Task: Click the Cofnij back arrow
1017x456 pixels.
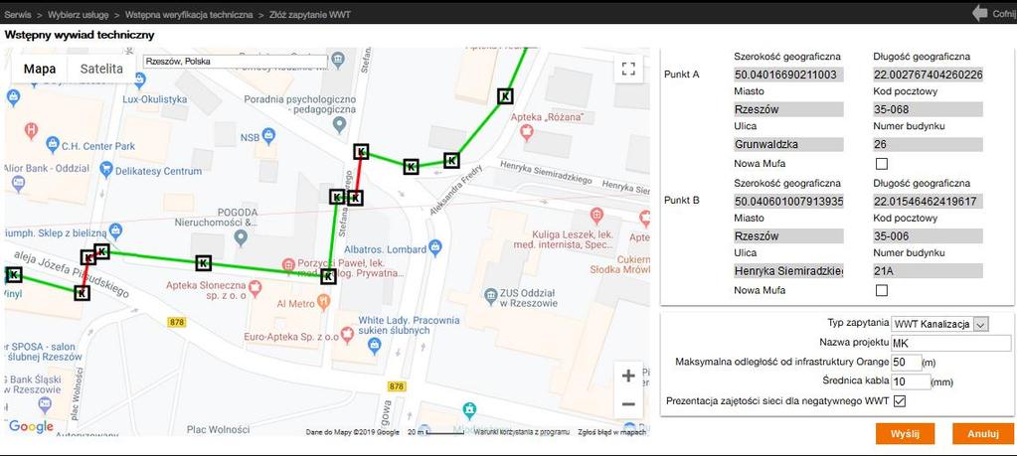Action: (979, 13)
